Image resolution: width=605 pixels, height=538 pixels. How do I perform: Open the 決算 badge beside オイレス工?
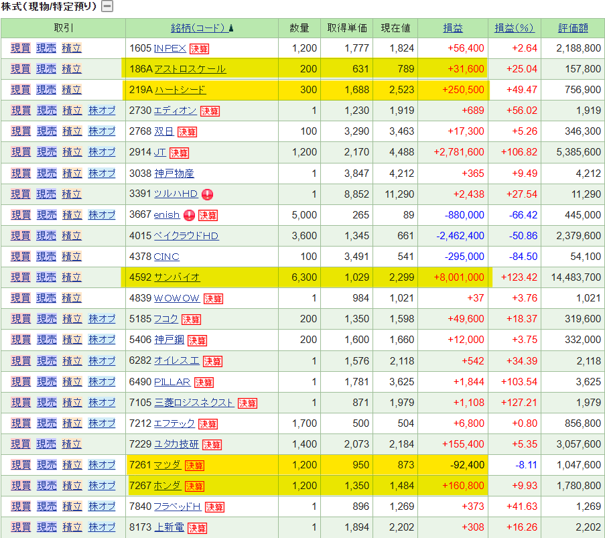212,361
